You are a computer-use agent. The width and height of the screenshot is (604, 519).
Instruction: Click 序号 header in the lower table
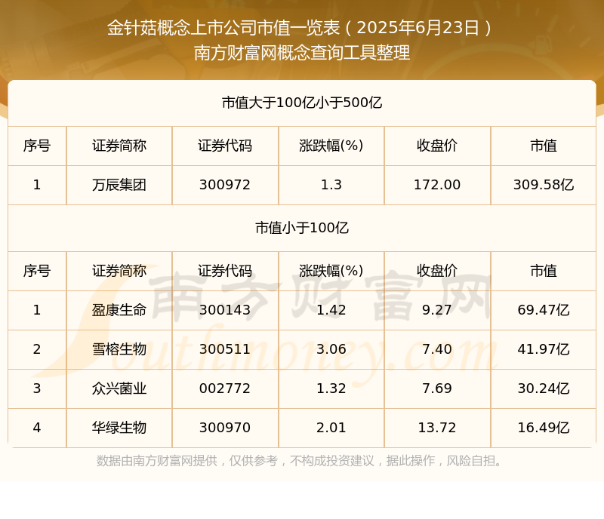point(37,271)
